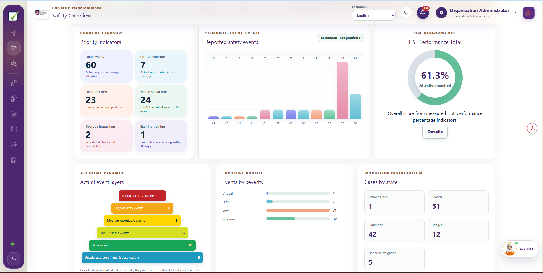The image size is (543, 273).
Task: Open the worker with checklist sidebar icon
Action: pos(14,83)
